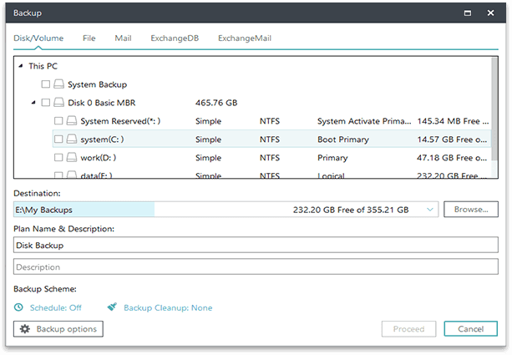The width and height of the screenshot is (512, 355).
Task: Select the Disk 0 Basic MBR checkbox
Action: (x=45, y=103)
